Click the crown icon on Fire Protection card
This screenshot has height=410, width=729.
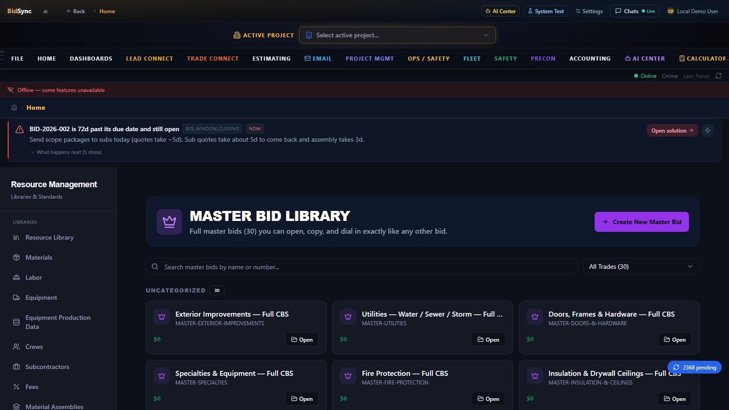tap(348, 376)
